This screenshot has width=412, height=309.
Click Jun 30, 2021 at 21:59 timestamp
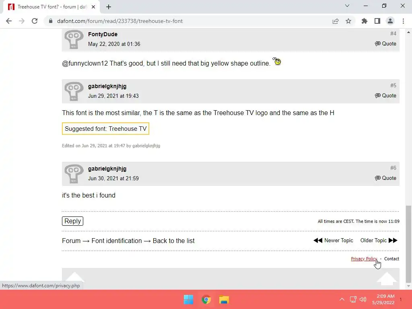pos(113,178)
